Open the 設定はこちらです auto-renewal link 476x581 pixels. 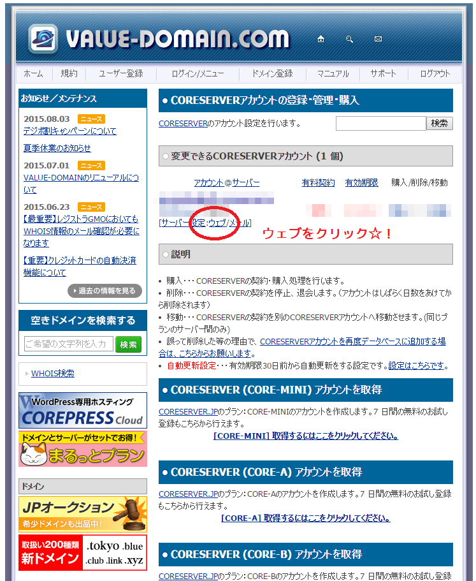416,365
